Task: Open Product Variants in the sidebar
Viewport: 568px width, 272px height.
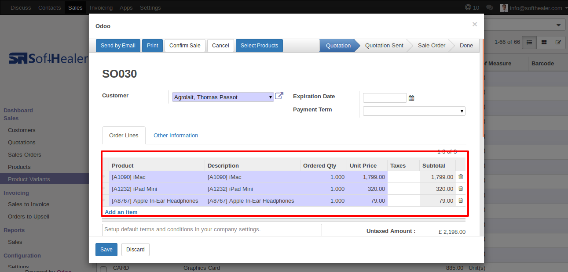Action: pos(29,179)
